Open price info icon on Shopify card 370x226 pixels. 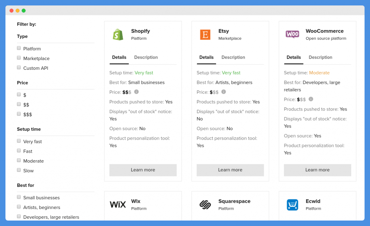pos(136,92)
